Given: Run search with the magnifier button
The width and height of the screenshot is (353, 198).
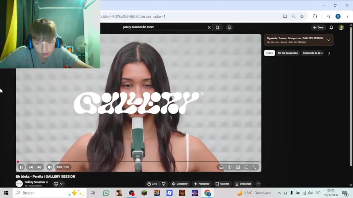Looking at the screenshot, I should tap(218, 27).
